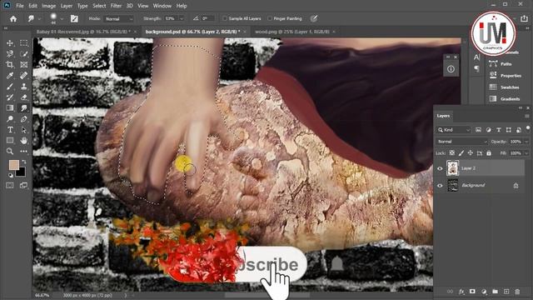Open the Select menu
533x300 pixels.
point(99,6)
